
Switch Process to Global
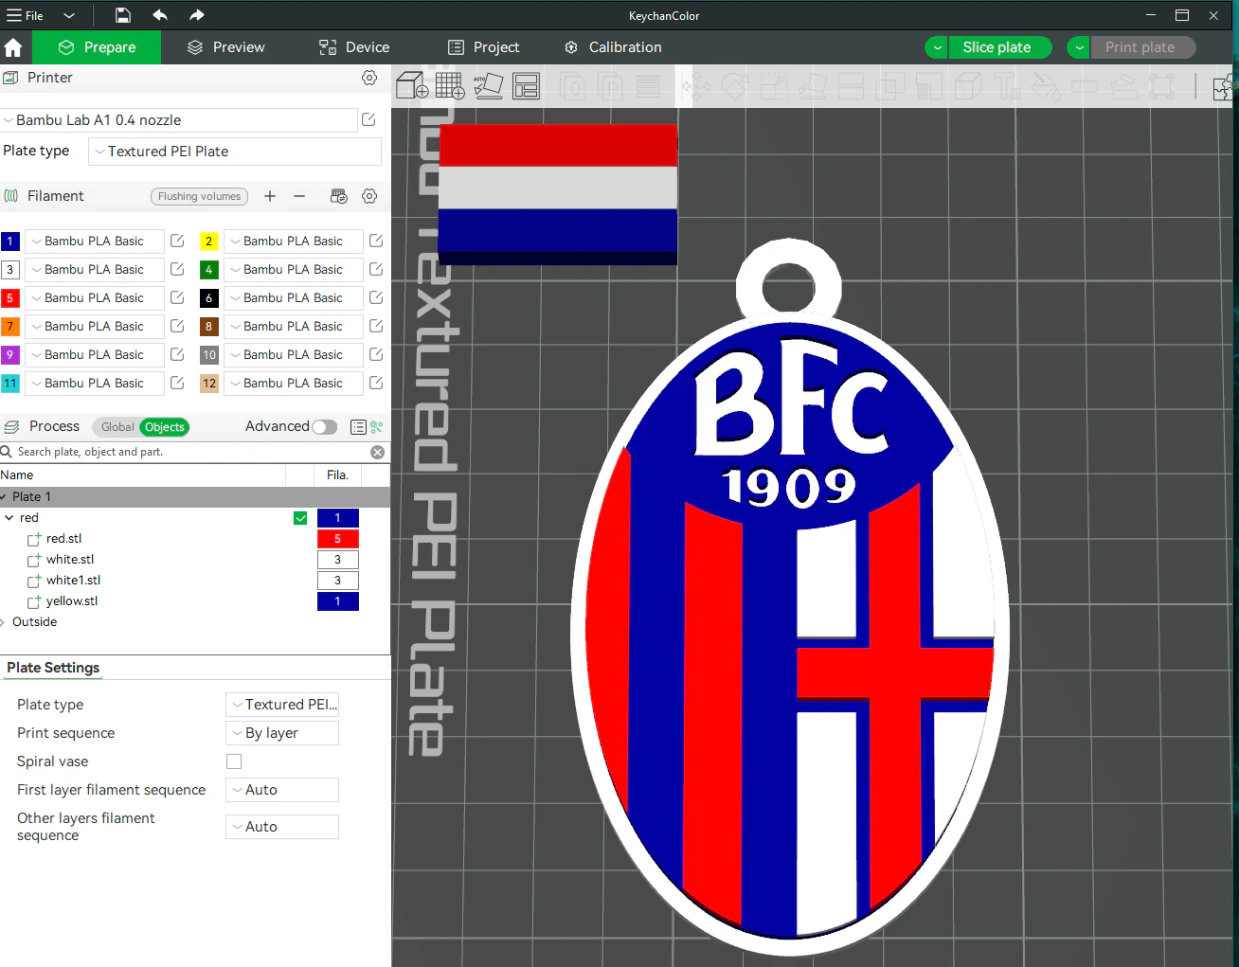point(117,427)
